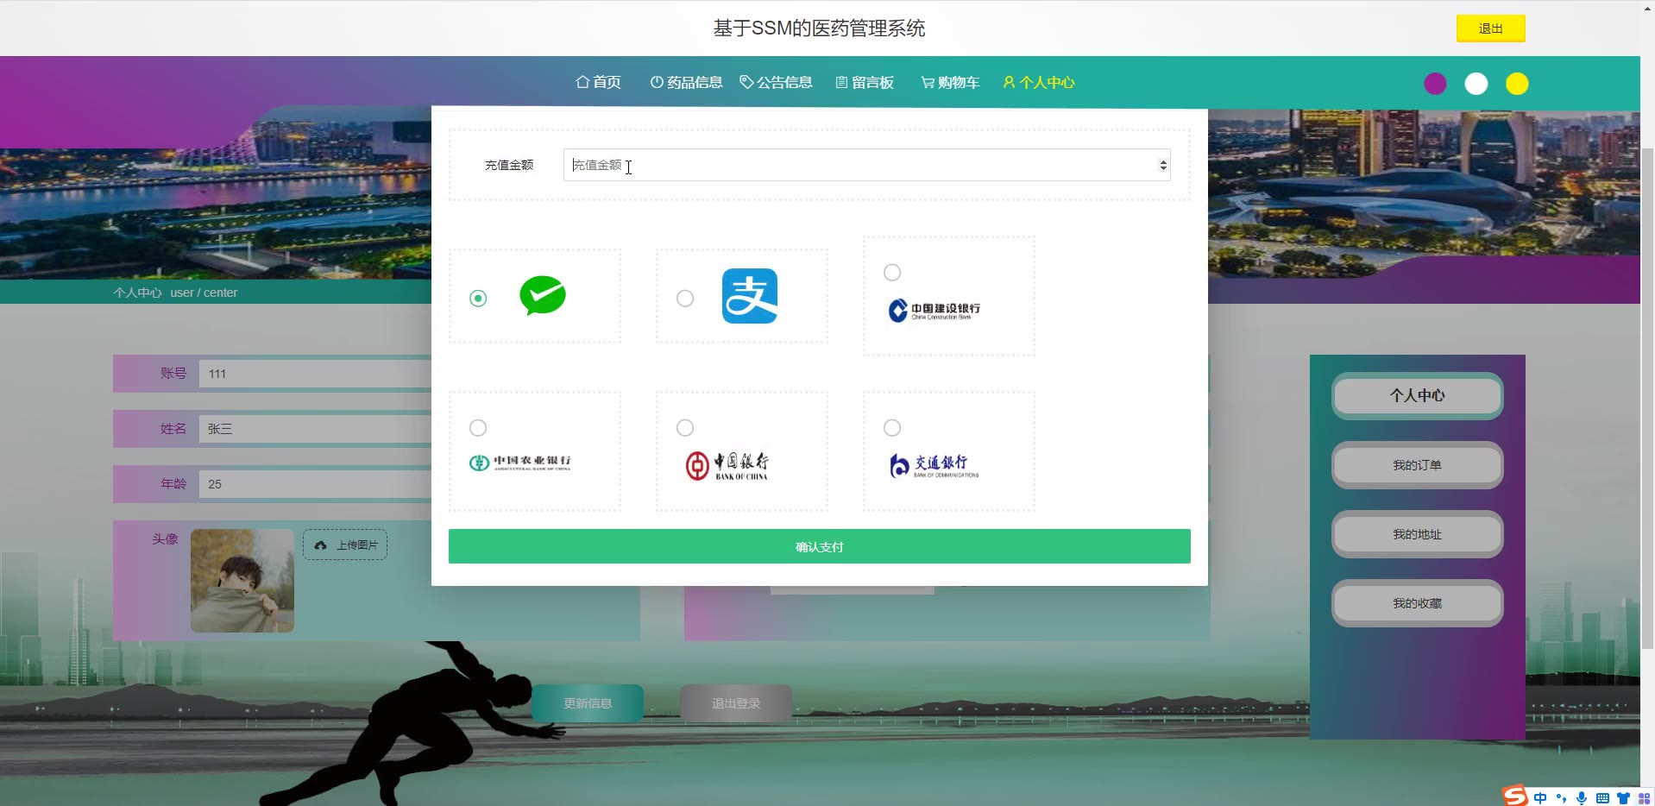Click the Agricultural Bank of China logo
1655x806 pixels.
click(x=520, y=463)
